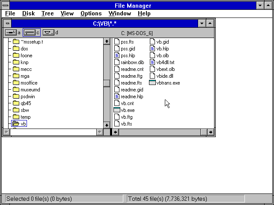Viewport: 274px width, 205px height.
Task: Click the ~mssetup.t folder icon
Action: tap(16, 42)
